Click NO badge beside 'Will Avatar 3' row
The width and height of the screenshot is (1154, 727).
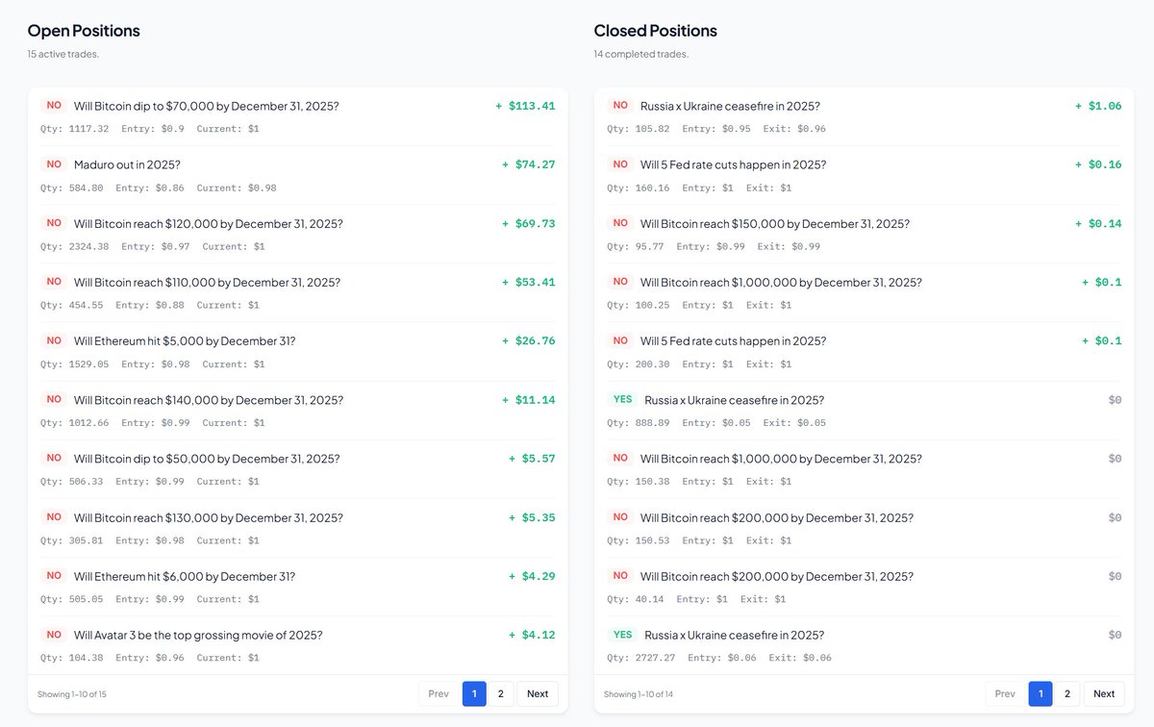[54, 635]
